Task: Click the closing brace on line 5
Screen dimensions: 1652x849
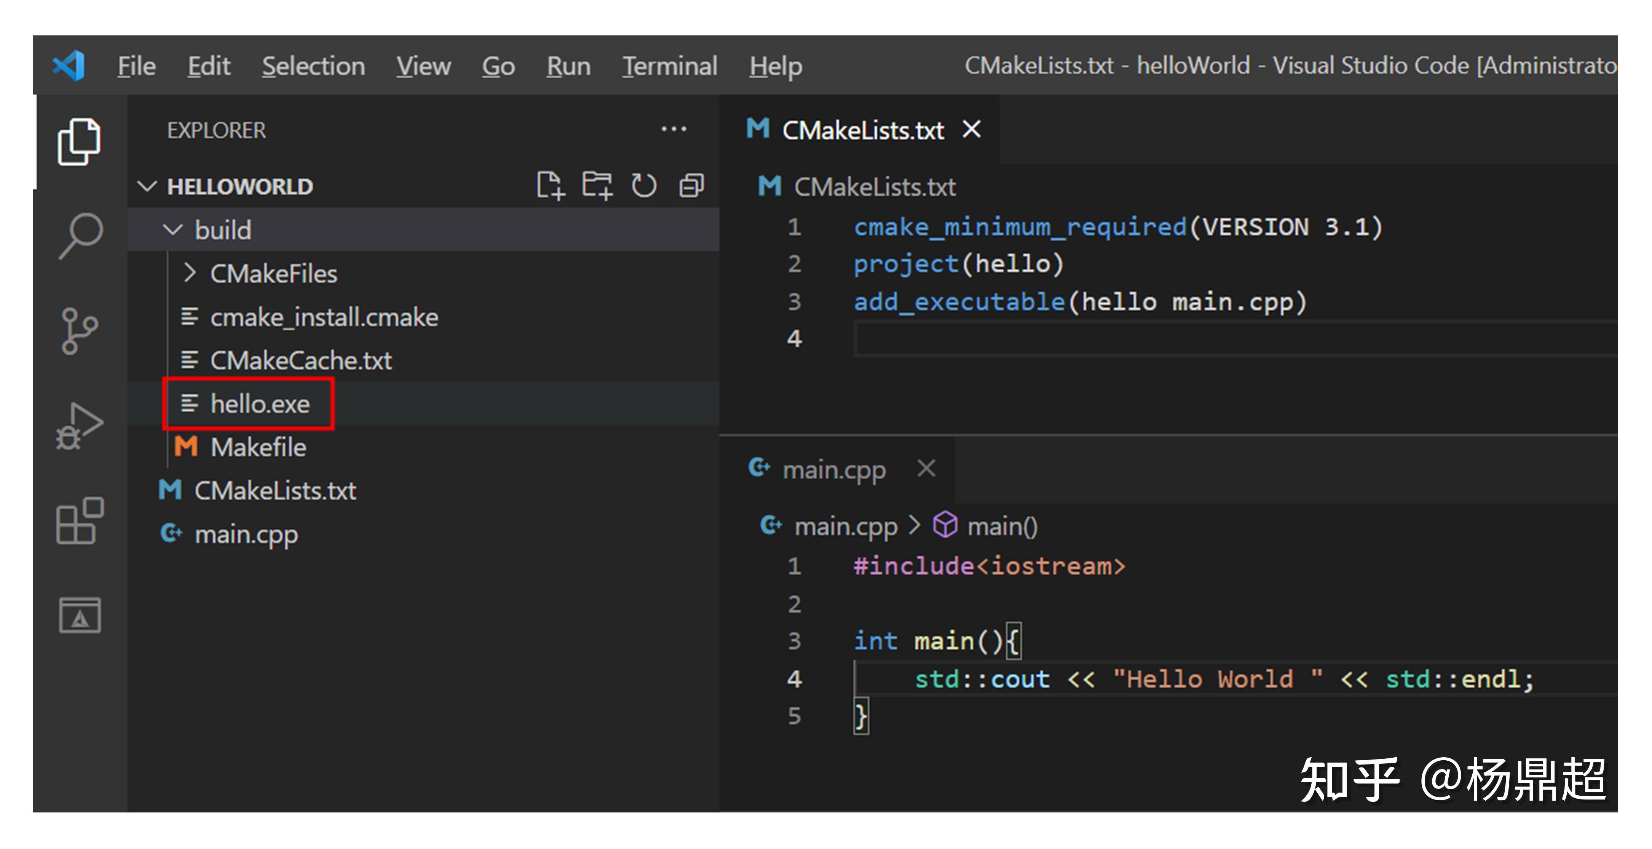Action: 860,716
